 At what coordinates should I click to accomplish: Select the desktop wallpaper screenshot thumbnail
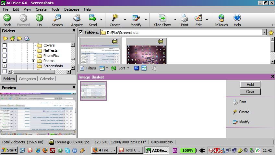pyautogui.click(x=146, y=51)
